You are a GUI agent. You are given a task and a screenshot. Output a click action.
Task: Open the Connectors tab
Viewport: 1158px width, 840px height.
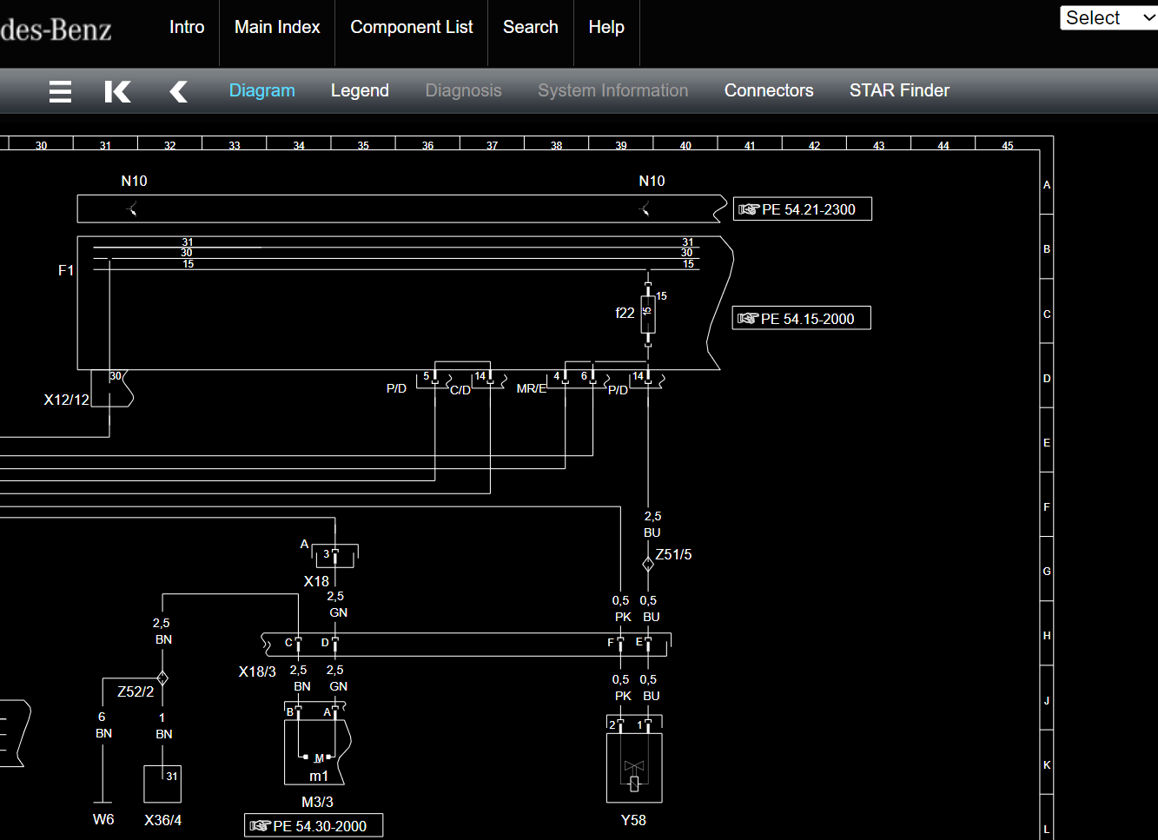point(769,90)
